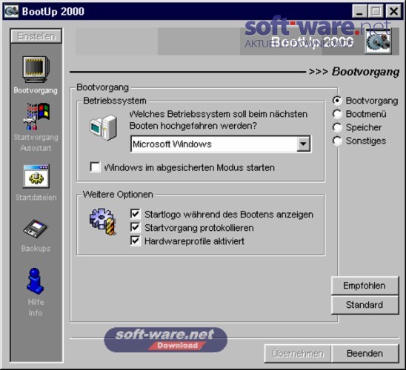Switch to the Speicher radio option
Viewport: 406px width, 370px height.
(337, 127)
